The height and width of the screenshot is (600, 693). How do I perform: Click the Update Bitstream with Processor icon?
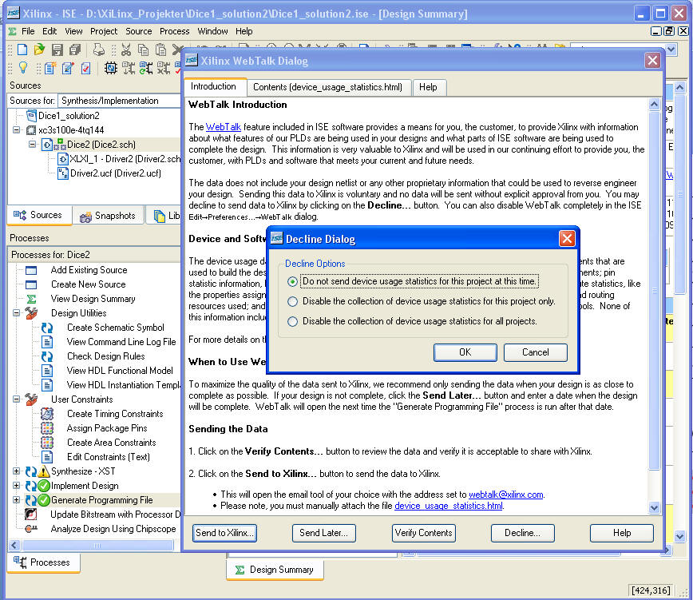point(31,515)
